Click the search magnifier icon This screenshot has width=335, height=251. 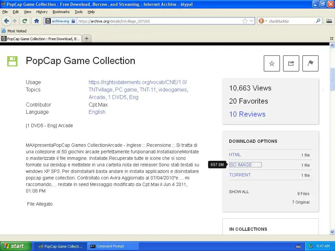318,21
